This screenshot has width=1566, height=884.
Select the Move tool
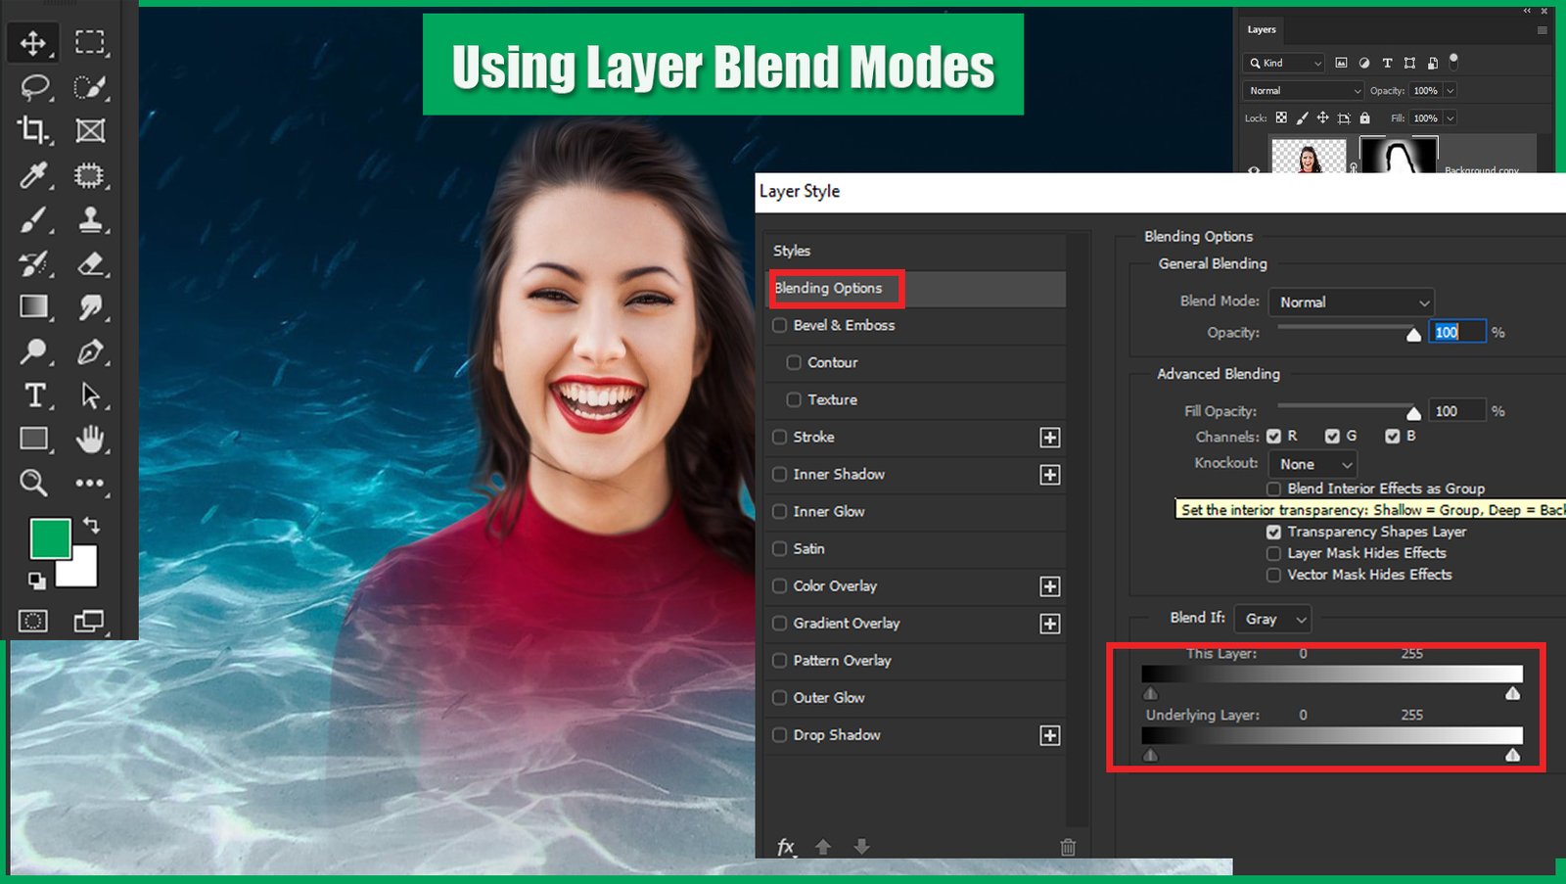(x=33, y=42)
